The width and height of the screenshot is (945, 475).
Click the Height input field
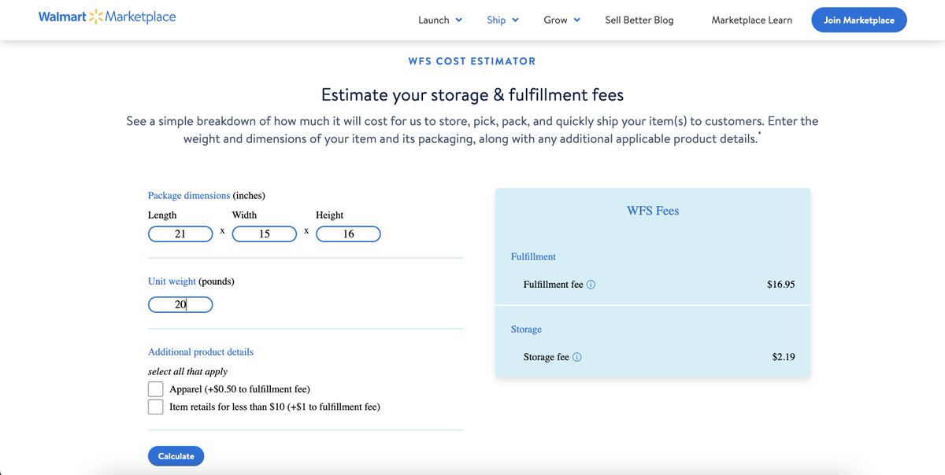pos(348,233)
